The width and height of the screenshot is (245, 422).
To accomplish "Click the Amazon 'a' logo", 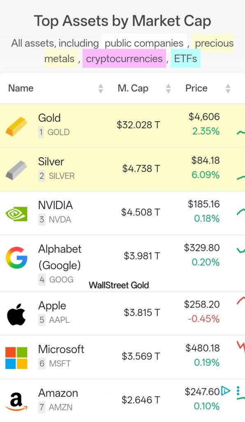I will click(16, 400).
